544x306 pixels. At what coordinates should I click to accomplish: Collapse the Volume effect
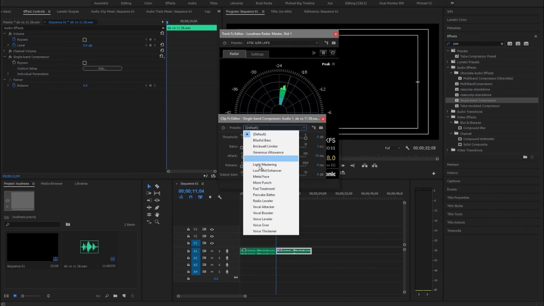[5, 34]
